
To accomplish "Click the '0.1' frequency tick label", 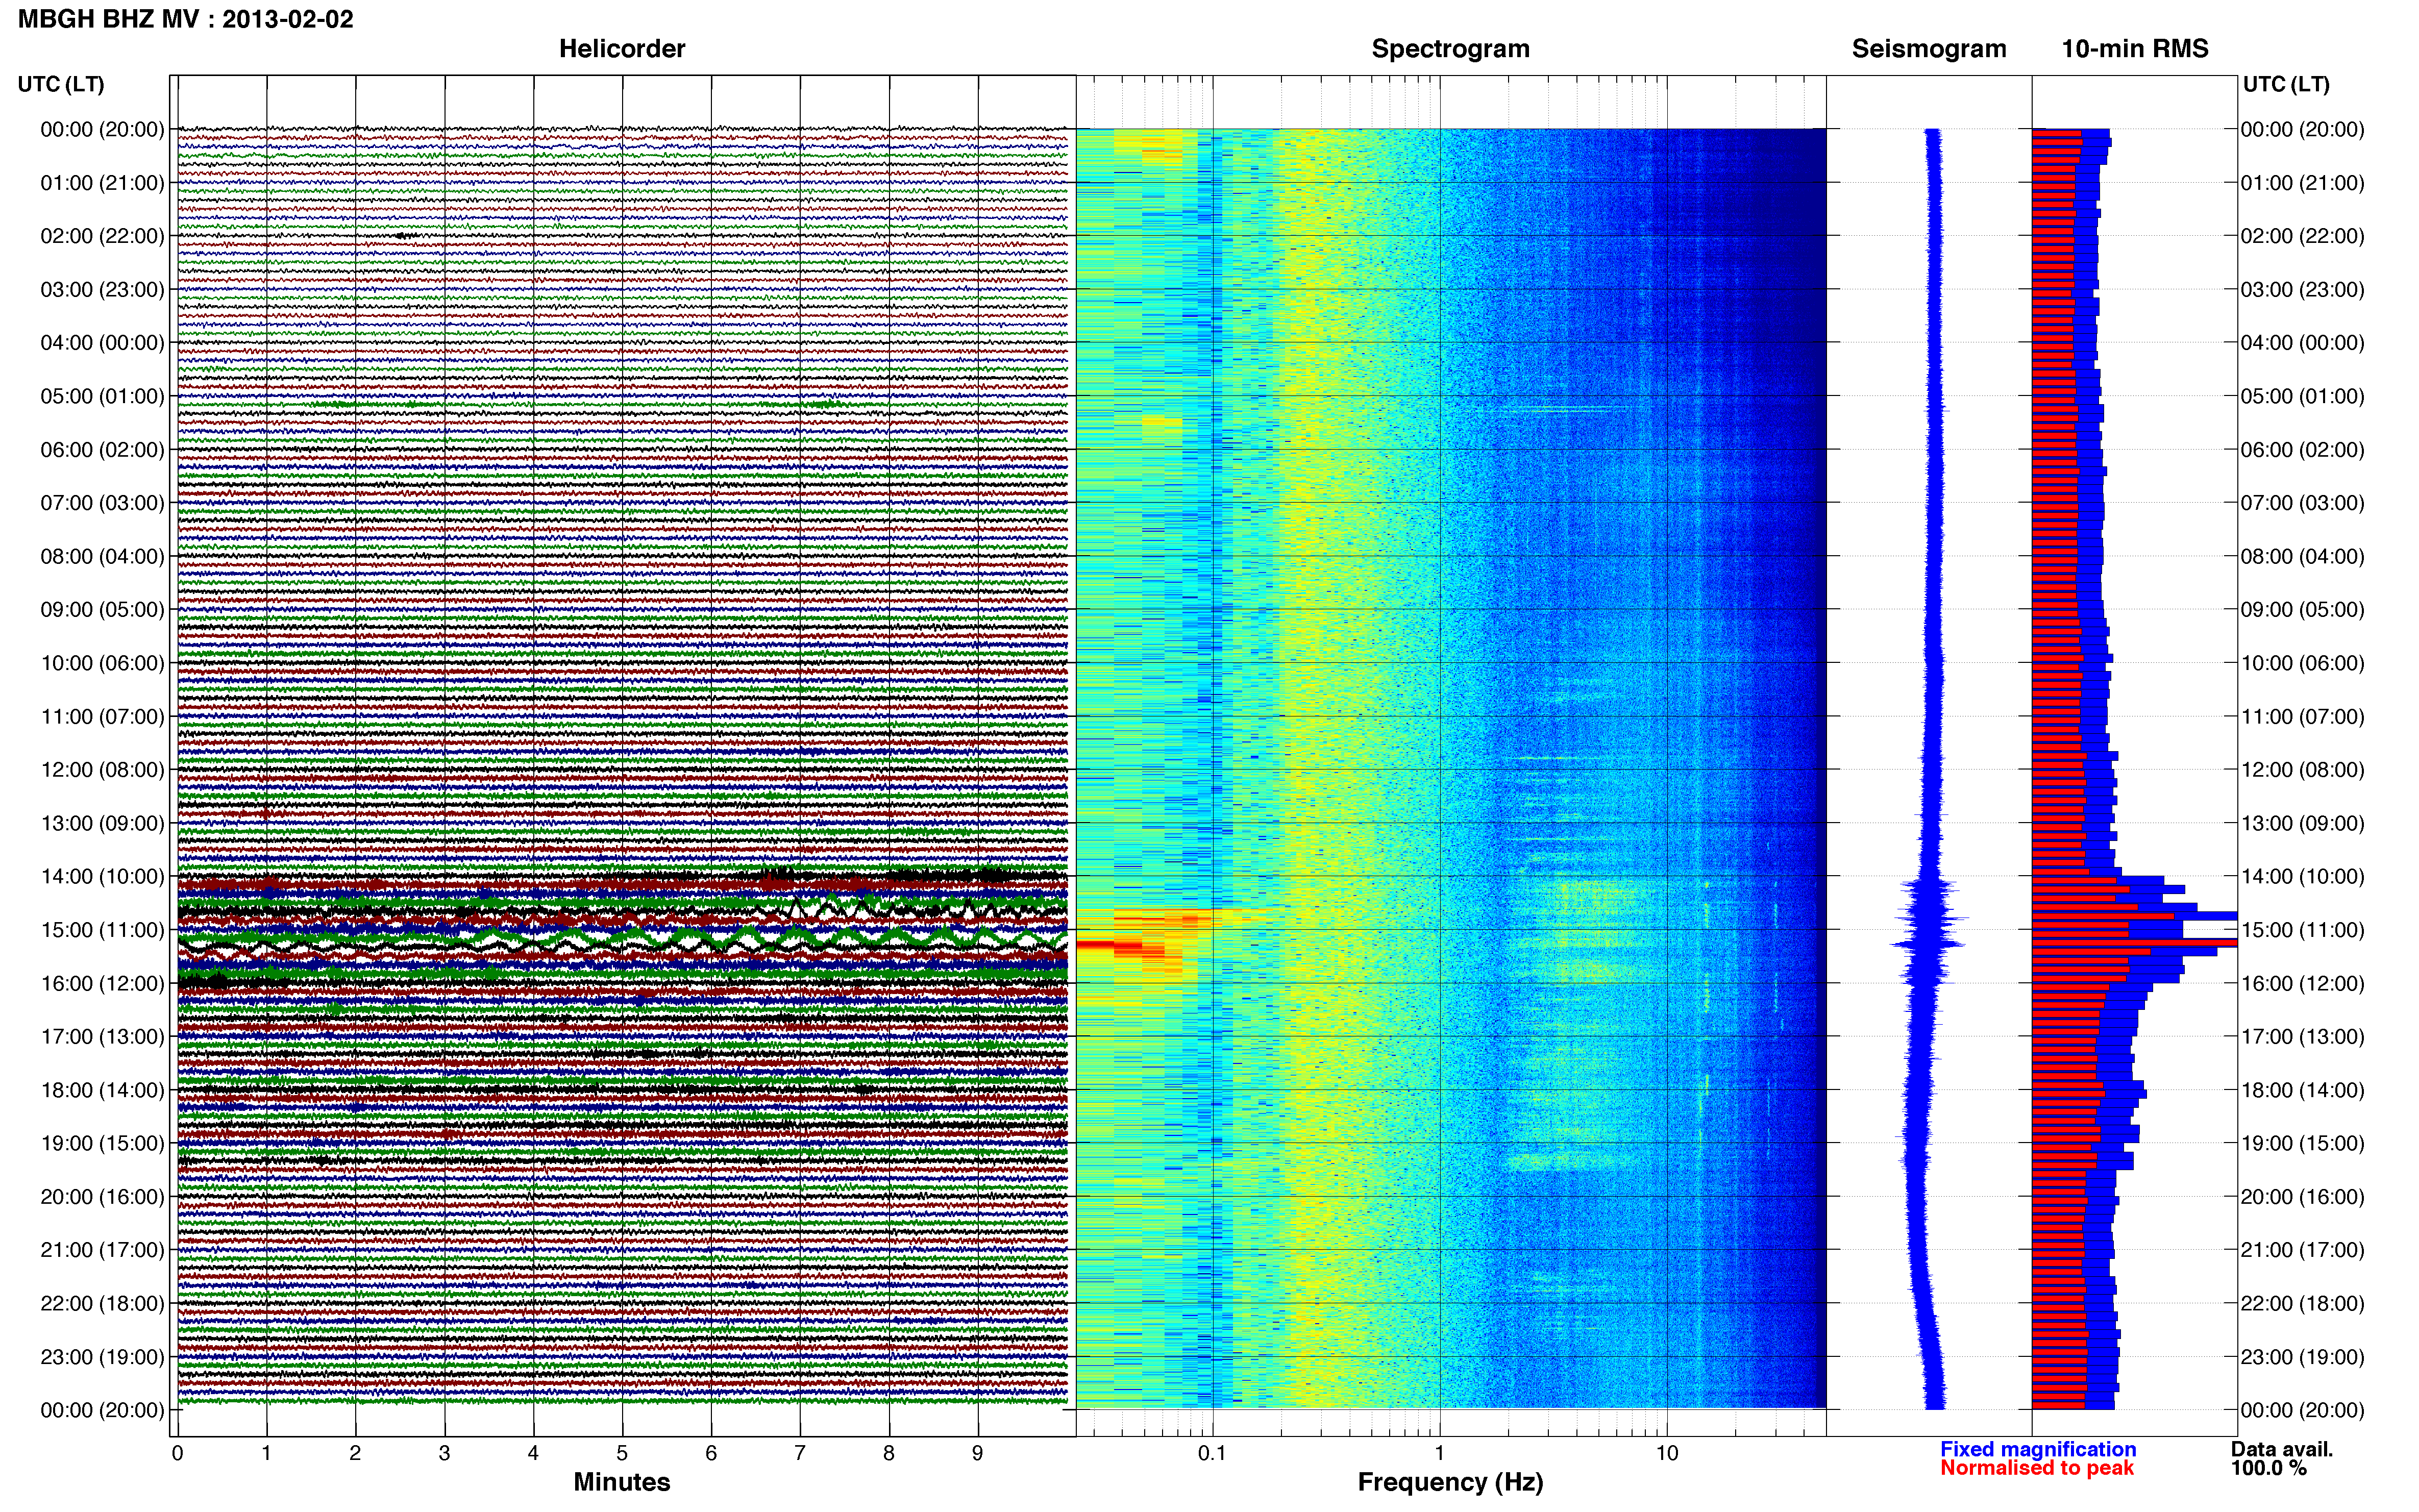I will (x=1212, y=1453).
